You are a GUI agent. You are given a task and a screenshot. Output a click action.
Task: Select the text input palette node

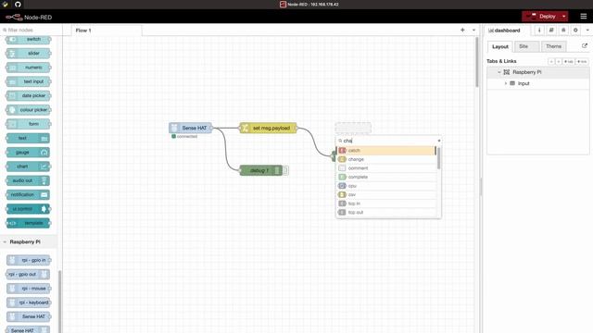tap(29, 81)
